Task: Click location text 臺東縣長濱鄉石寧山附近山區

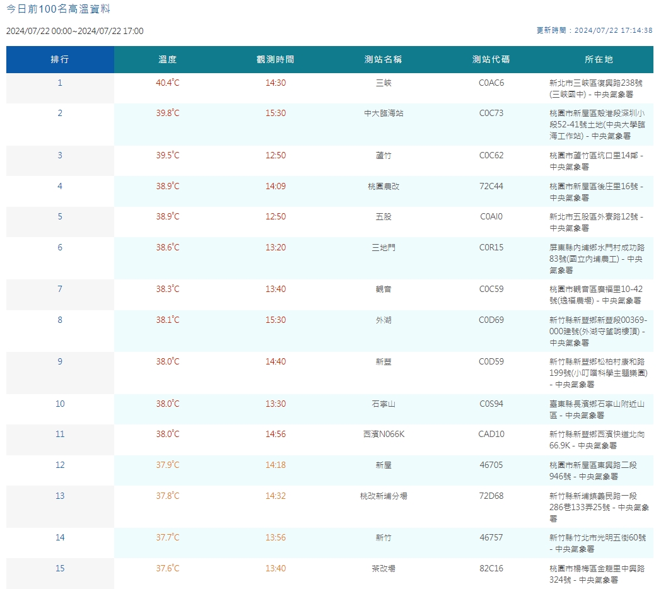Action: pos(597,409)
